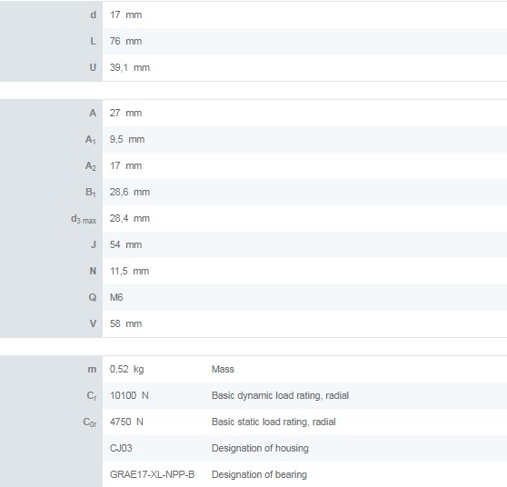
Task: Select the A1 value 9,5 mm
Action: tap(127, 139)
